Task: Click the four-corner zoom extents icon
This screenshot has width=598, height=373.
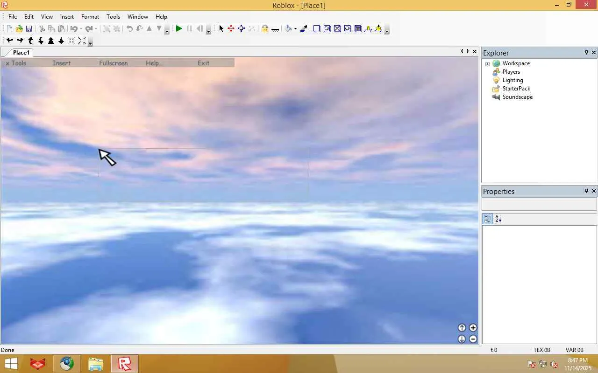Action: point(82,41)
